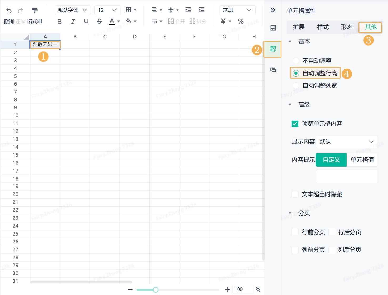
Task: Select row header 20
Action: click(15, 194)
